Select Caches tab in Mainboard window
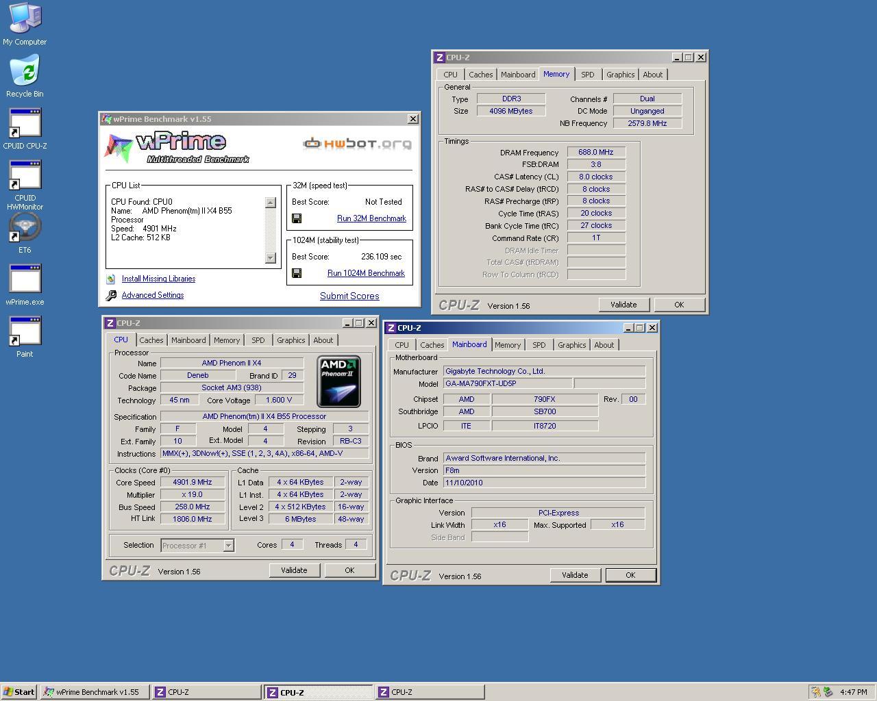 click(x=432, y=345)
